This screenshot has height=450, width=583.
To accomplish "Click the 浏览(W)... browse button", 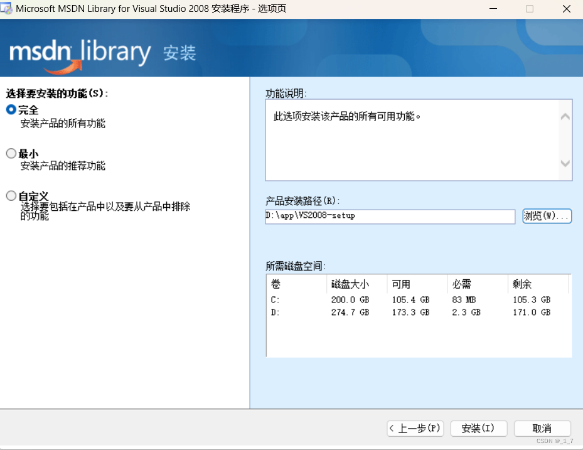I will (x=547, y=216).
